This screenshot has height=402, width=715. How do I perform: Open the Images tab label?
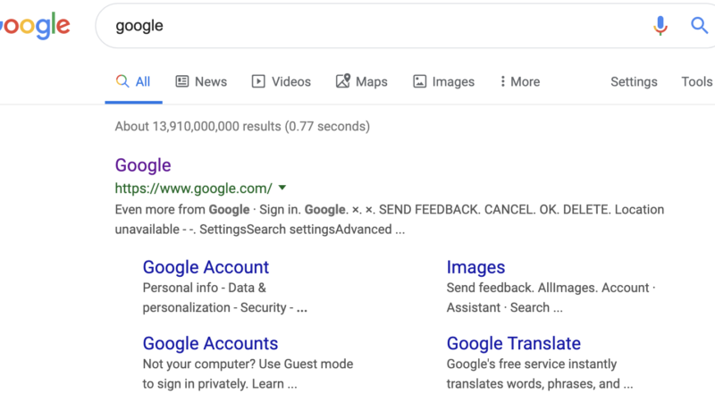point(453,82)
